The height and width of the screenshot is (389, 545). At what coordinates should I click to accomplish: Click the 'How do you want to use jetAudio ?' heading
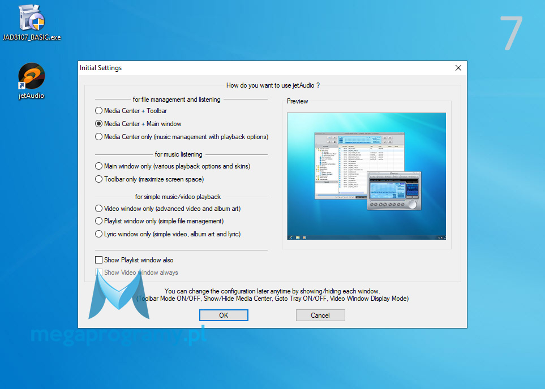[273, 85]
